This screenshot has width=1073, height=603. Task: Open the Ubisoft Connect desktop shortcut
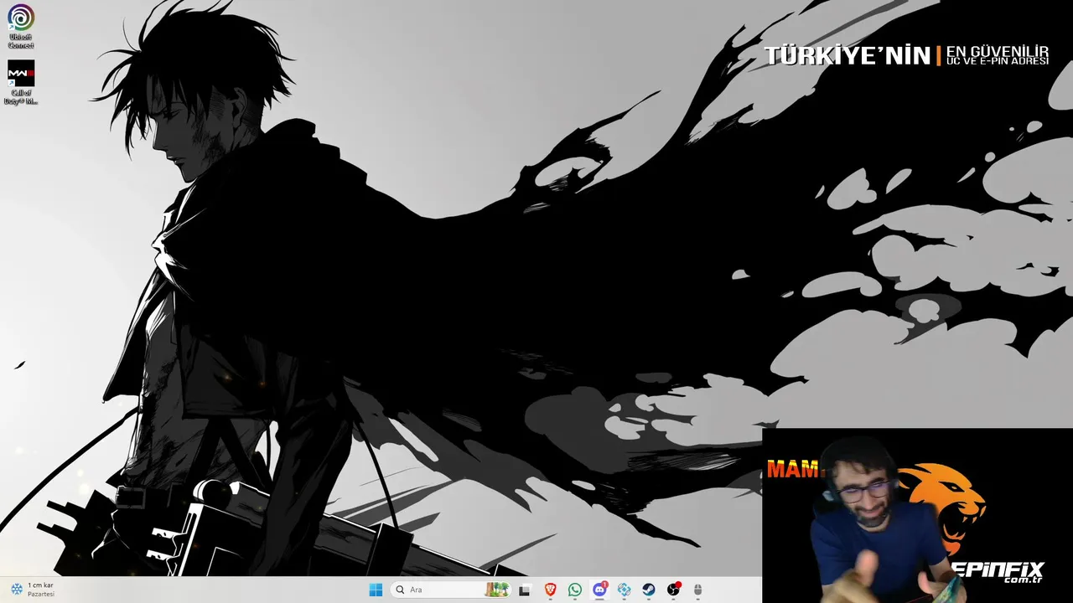click(x=21, y=25)
